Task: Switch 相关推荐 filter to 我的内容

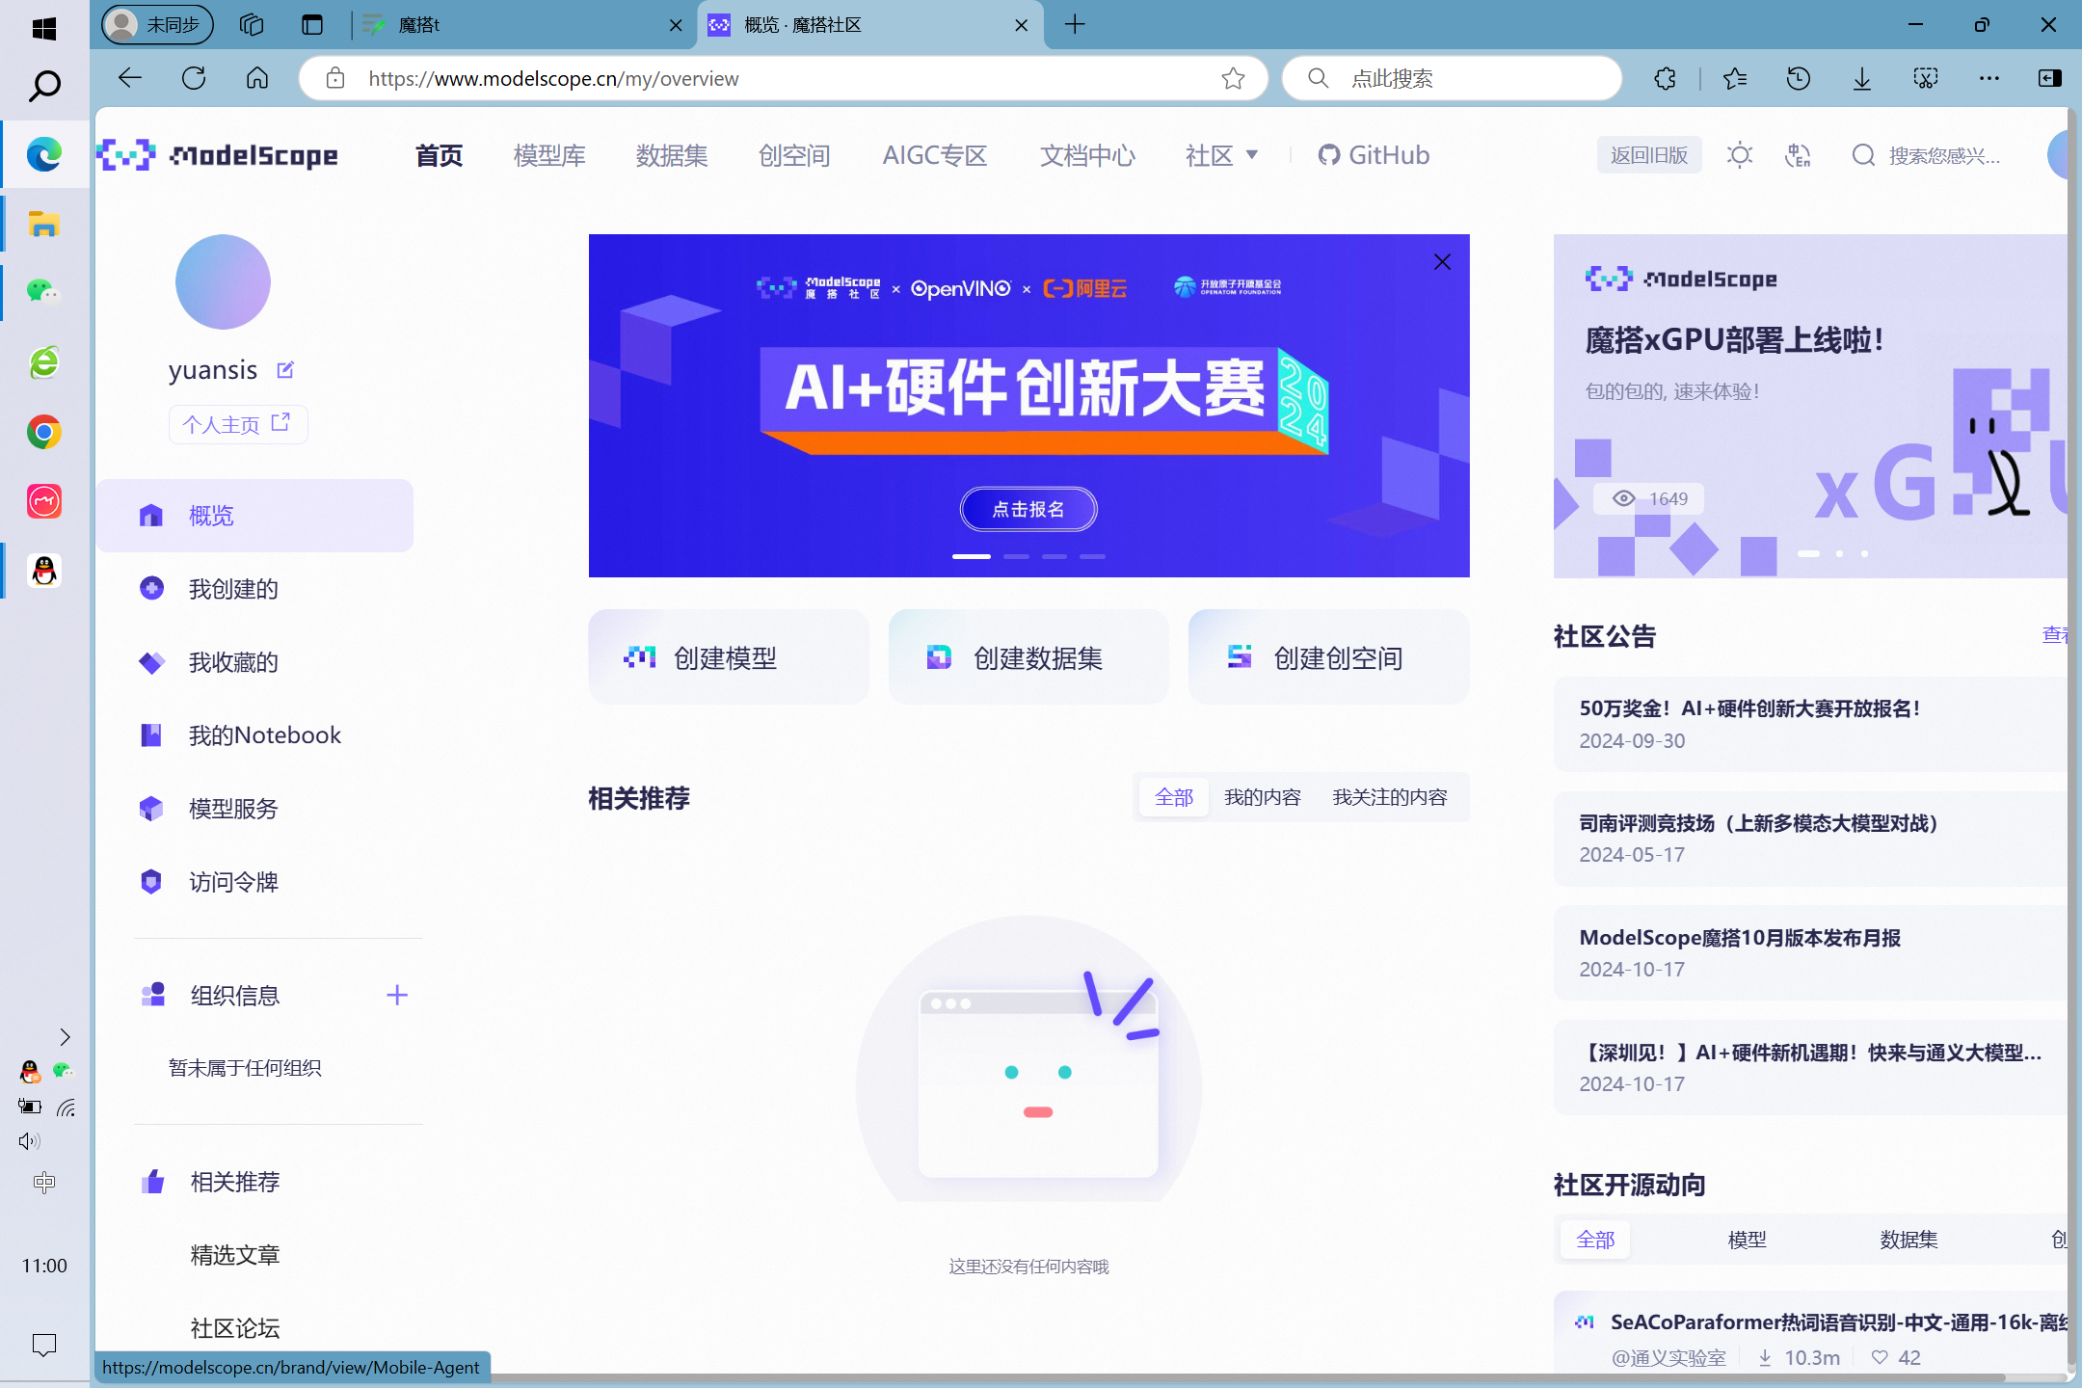Action: tap(1263, 797)
